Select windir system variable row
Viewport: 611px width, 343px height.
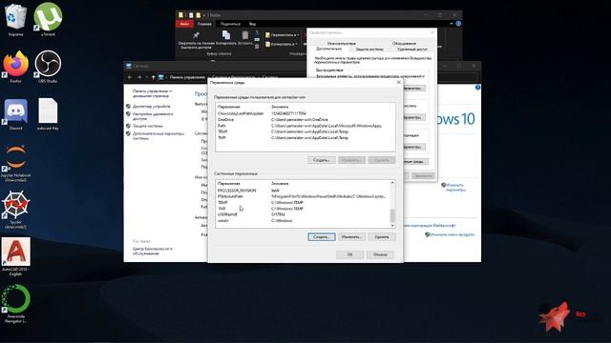[303, 220]
